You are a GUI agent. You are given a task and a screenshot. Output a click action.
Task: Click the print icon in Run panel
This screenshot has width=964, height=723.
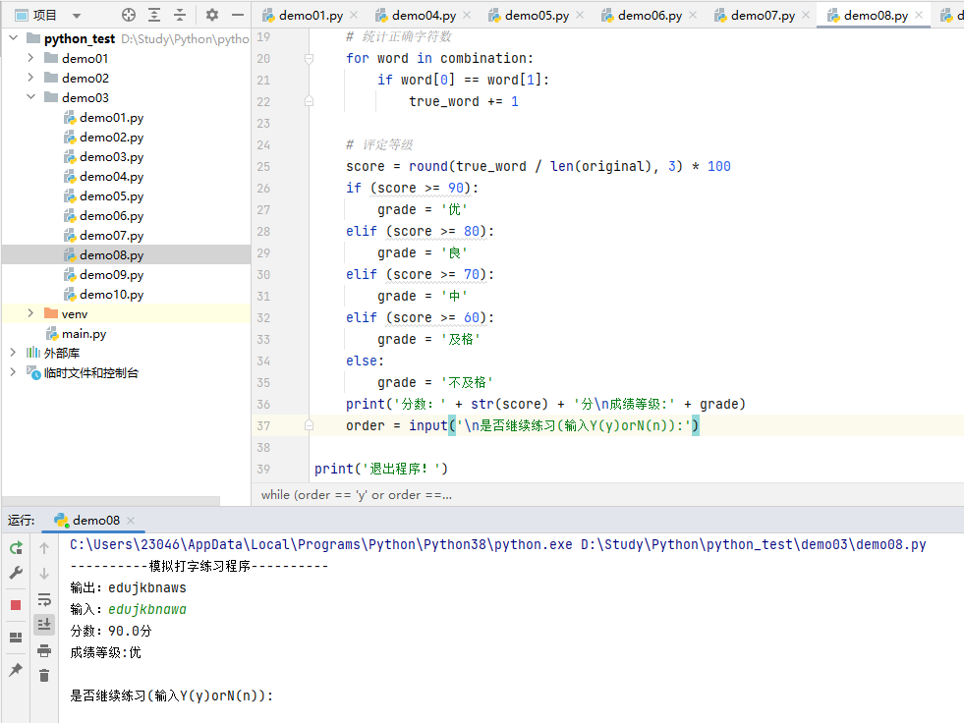(x=44, y=650)
